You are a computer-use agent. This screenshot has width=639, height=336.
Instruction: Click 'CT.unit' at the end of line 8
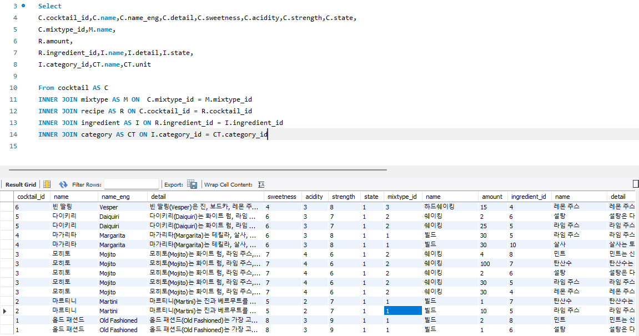click(x=137, y=64)
